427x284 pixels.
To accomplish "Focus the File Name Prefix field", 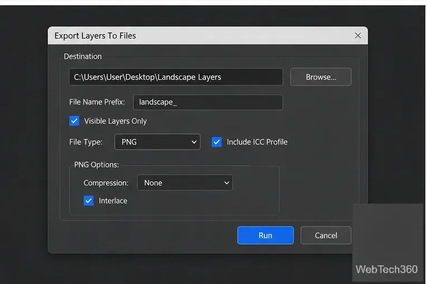I will 208,102.
